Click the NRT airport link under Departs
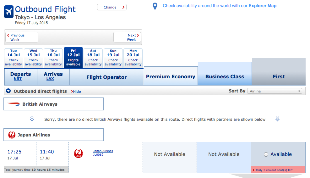This screenshot has height=178, width=310. [x=18, y=79]
